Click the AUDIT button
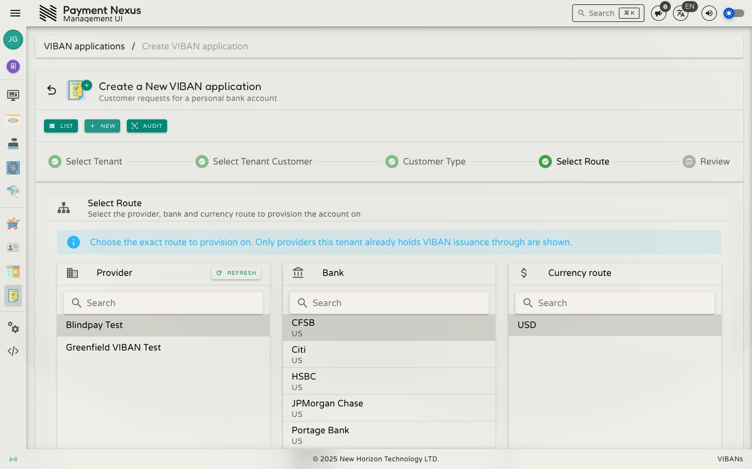 coord(147,126)
